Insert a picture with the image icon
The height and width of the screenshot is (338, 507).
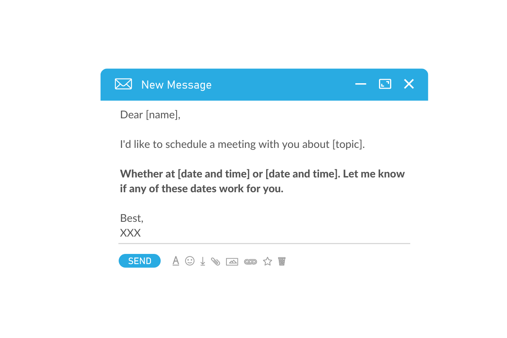pos(232,262)
